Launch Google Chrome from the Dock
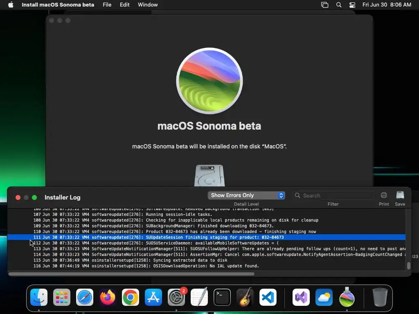Viewport: 419px width, 314px height. click(x=131, y=297)
